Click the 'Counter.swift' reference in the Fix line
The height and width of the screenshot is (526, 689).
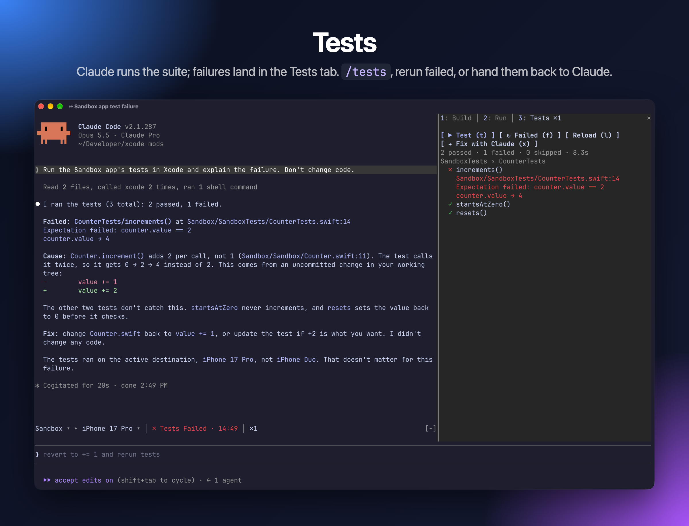click(x=115, y=334)
